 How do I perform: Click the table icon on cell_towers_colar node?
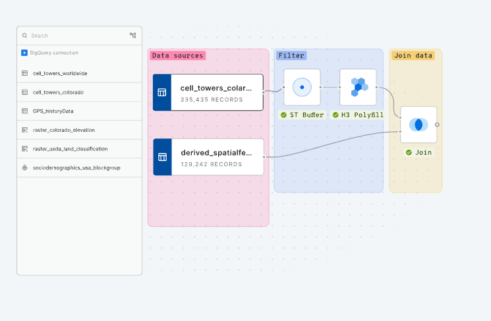point(162,92)
